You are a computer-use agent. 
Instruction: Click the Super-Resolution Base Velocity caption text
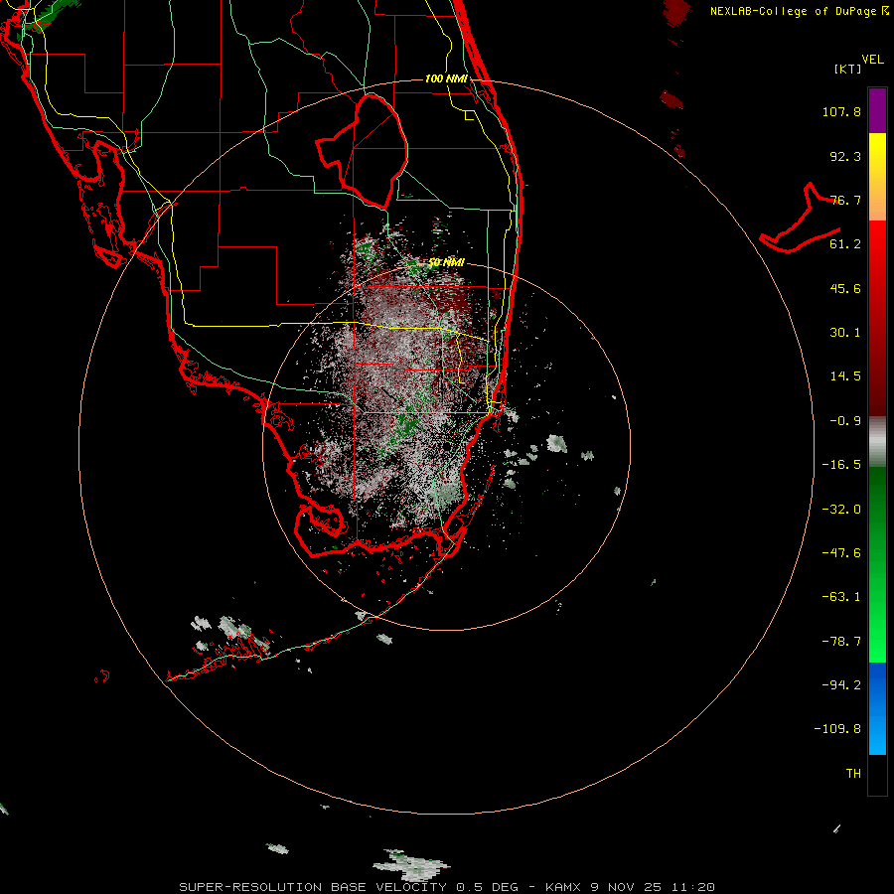(x=447, y=887)
